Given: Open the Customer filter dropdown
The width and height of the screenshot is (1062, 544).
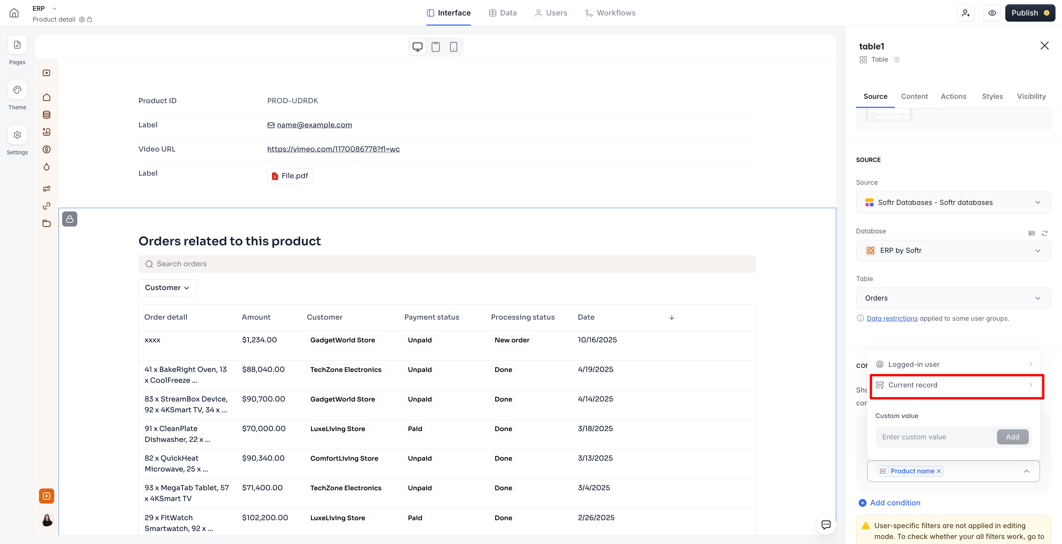Looking at the screenshot, I should (167, 288).
